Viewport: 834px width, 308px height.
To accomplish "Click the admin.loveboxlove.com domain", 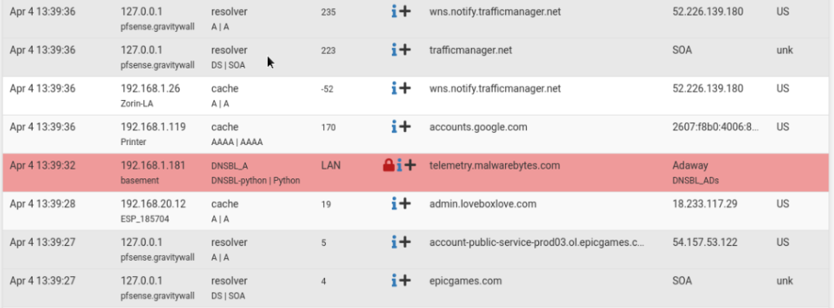I will pyautogui.click(x=483, y=204).
